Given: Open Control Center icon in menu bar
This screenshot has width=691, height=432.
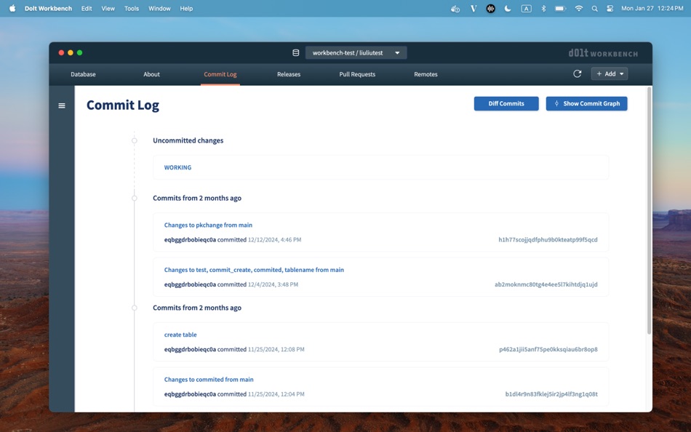Looking at the screenshot, I should coord(610,9).
